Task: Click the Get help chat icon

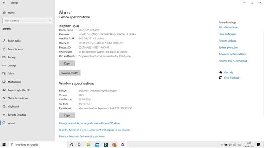Action: (220, 72)
